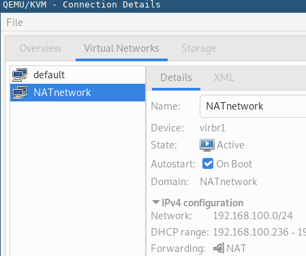Collapse the IPv4 configuration section

(156, 202)
